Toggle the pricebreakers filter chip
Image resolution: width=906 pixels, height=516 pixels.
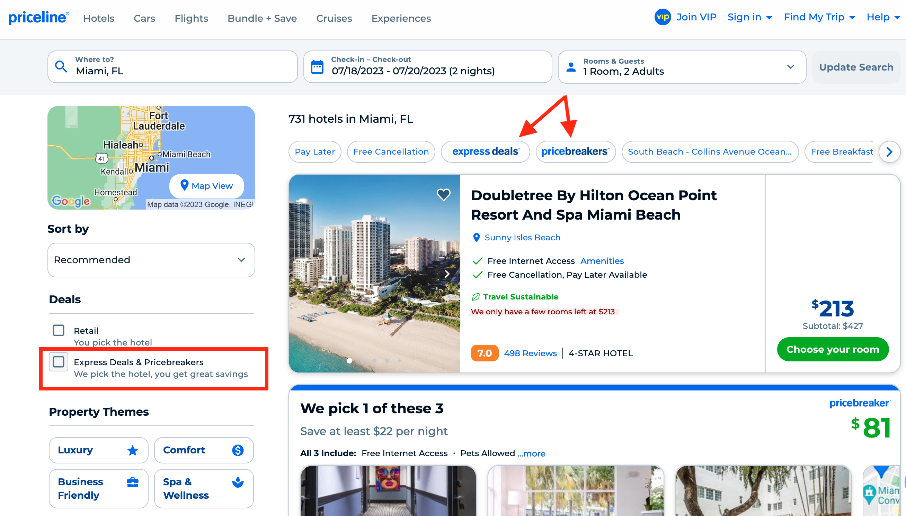click(576, 152)
